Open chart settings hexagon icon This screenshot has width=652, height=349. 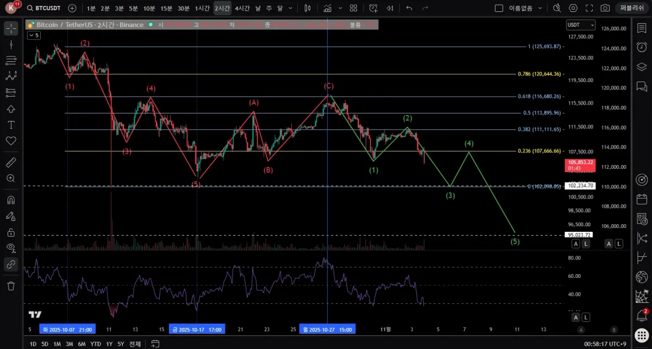[573, 8]
